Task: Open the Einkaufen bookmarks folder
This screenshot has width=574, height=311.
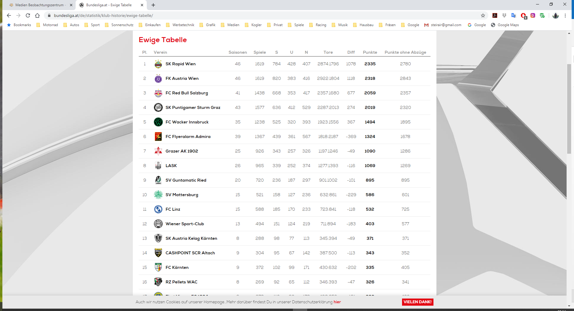Action: (149, 25)
